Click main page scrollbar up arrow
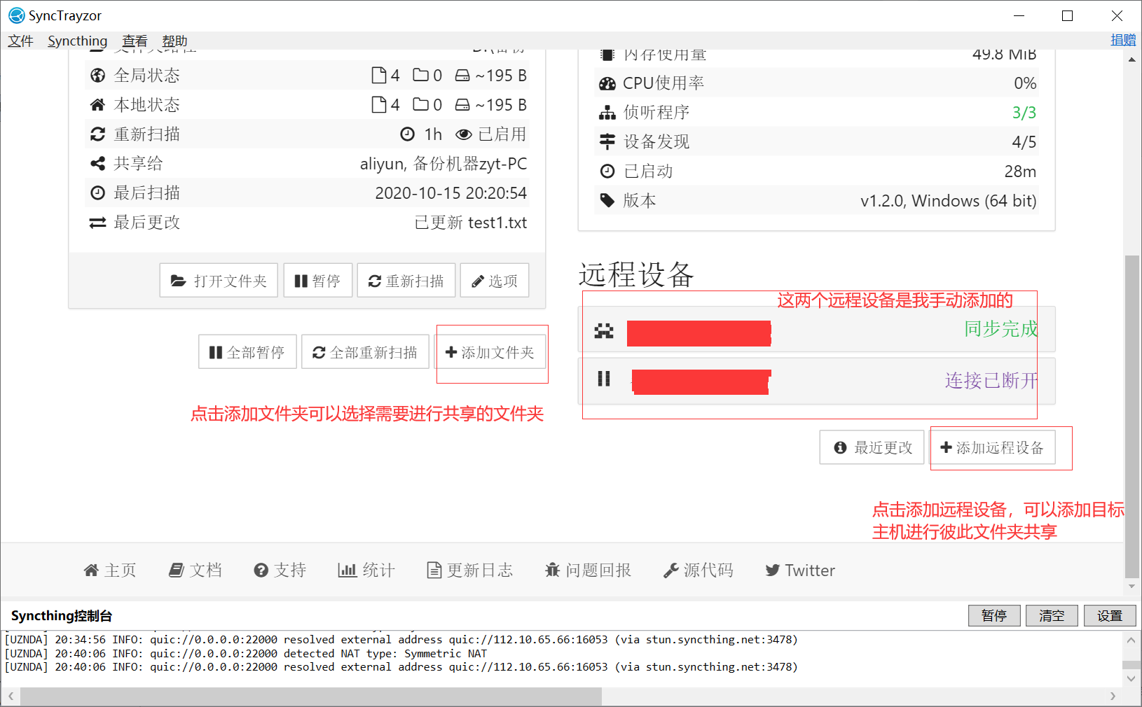 [x=1132, y=59]
